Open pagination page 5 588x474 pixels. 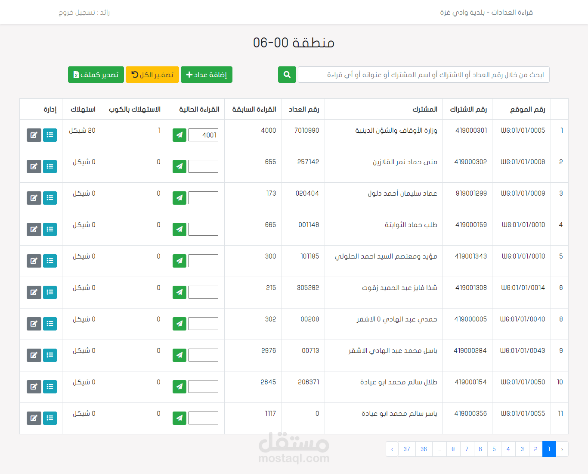click(494, 449)
